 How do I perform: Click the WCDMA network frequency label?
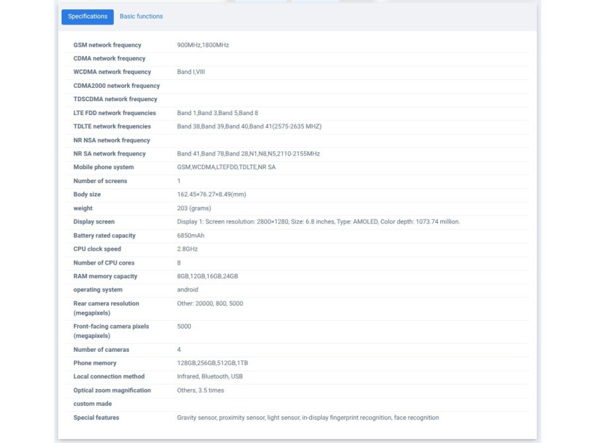112,72
